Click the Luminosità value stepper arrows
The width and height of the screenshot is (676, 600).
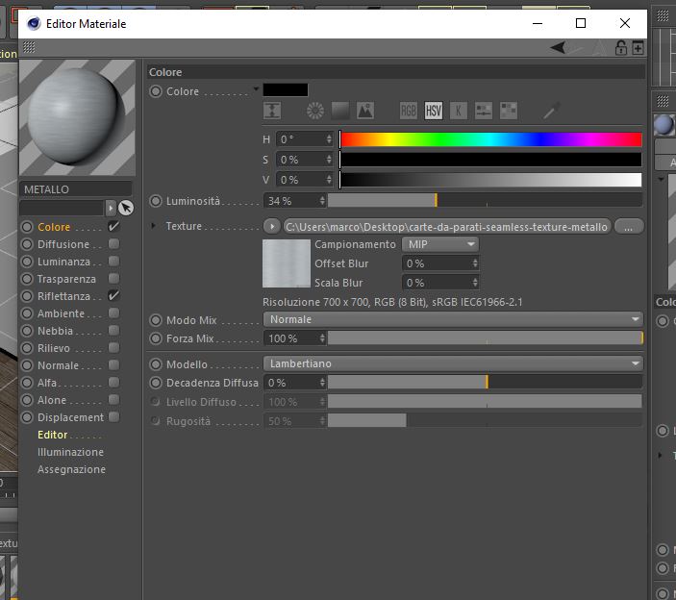(x=322, y=200)
